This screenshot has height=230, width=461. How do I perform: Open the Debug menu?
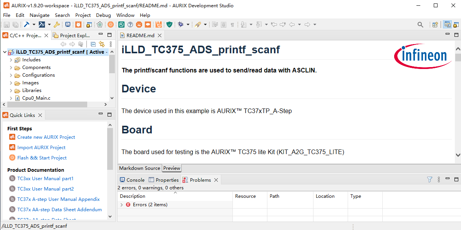[x=103, y=15]
